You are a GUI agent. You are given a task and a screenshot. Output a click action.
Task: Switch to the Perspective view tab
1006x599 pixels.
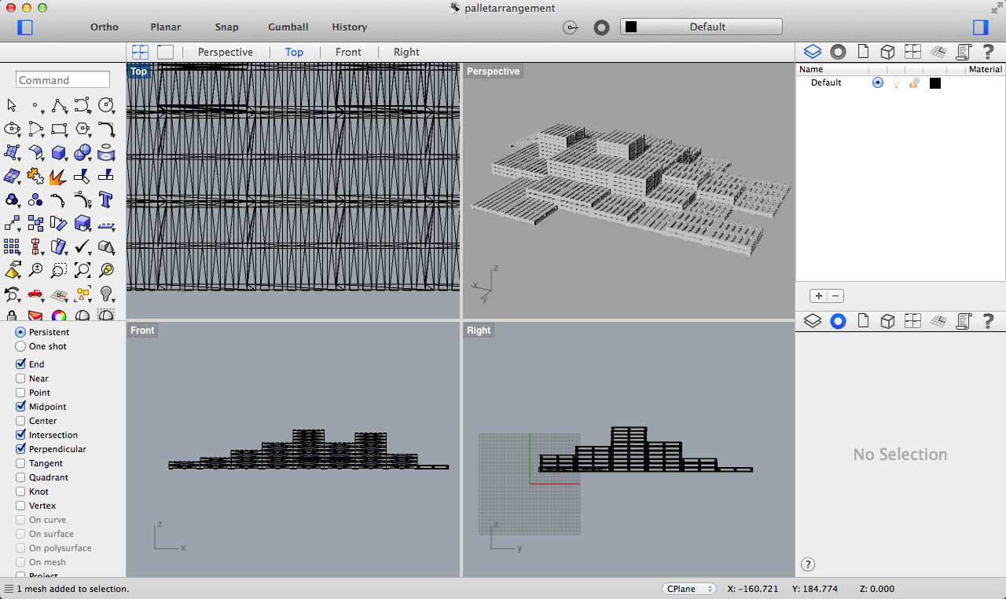click(226, 52)
